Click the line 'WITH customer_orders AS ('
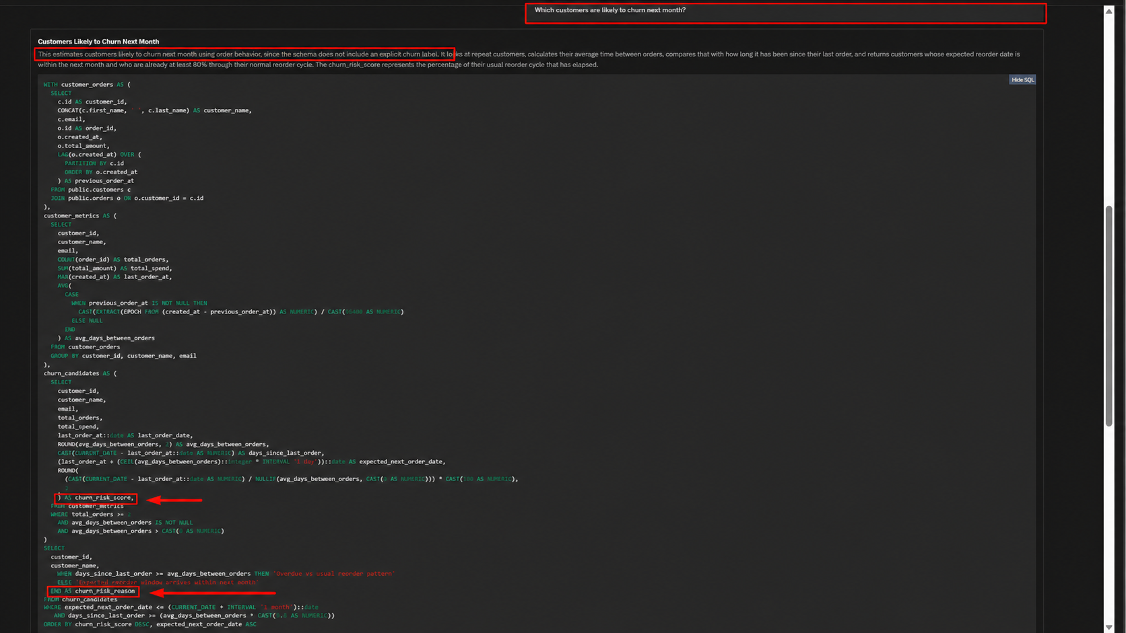This screenshot has width=1126, height=633. [x=87, y=85]
